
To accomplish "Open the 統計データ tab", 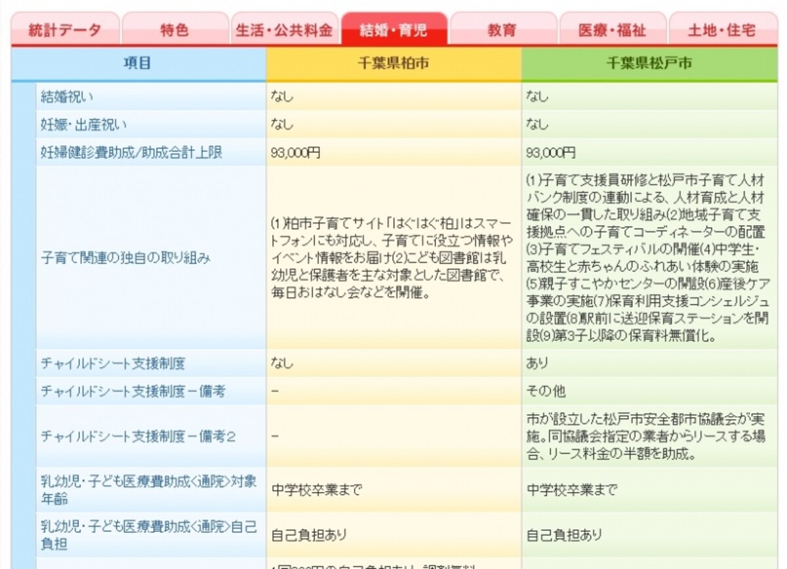I will 65,30.
